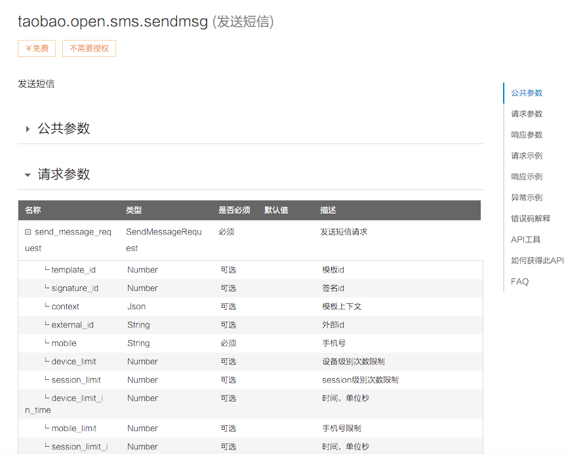Click the 默认值 column header
This screenshot has width=566, height=454.
coord(276,210)
